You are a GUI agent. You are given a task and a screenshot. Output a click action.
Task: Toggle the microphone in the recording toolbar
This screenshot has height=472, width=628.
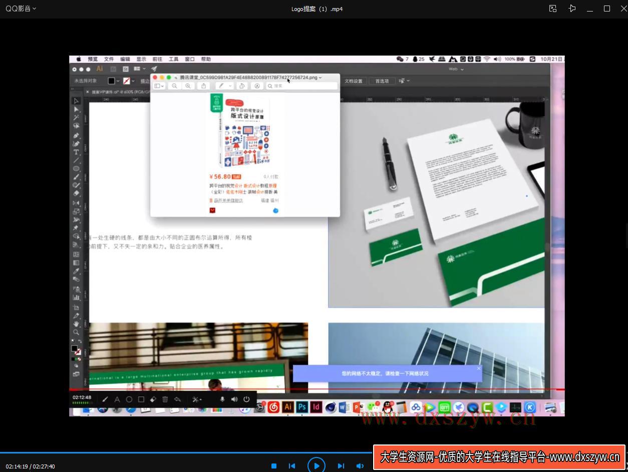tap(222, 399)
